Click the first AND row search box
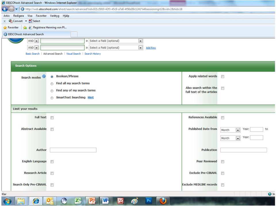276x206 pixels. click(62, 41)
